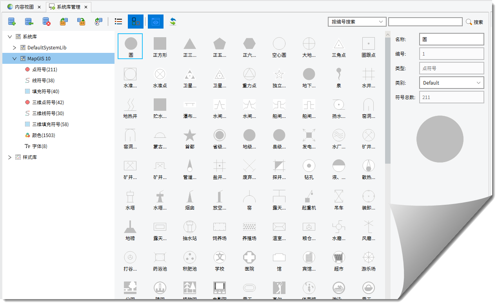The image size is (498, 305).
Task: Select the 吊车 hoist symbol
Action: pyautogui.click(x=339, y=199)
